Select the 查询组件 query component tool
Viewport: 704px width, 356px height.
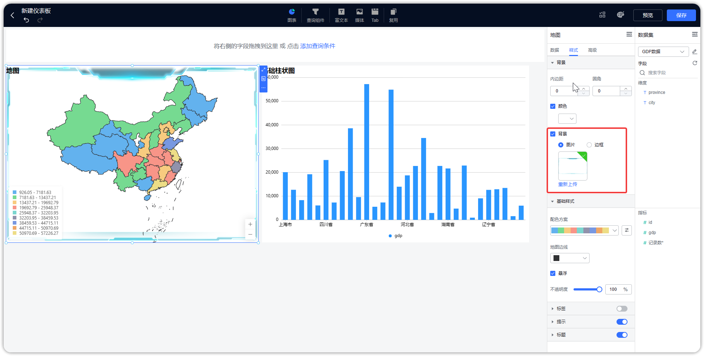point(316,15)
